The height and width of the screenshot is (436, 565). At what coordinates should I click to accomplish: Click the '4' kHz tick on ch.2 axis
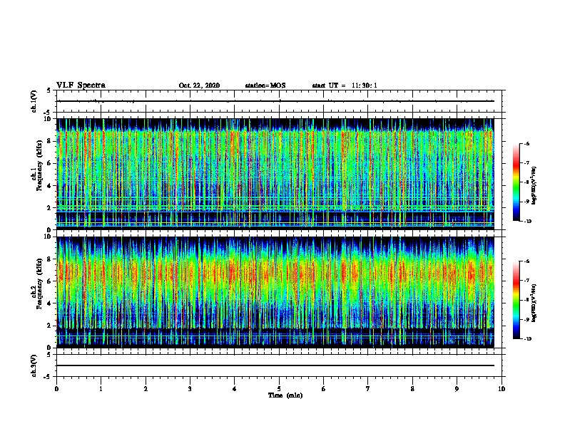[x=49, y=303]
